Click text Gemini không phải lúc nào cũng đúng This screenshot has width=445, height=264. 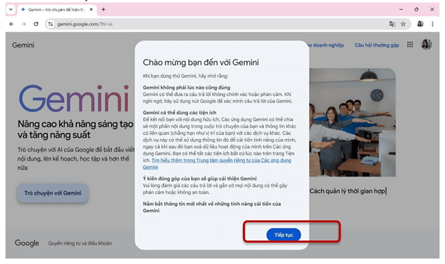point(187,88)
